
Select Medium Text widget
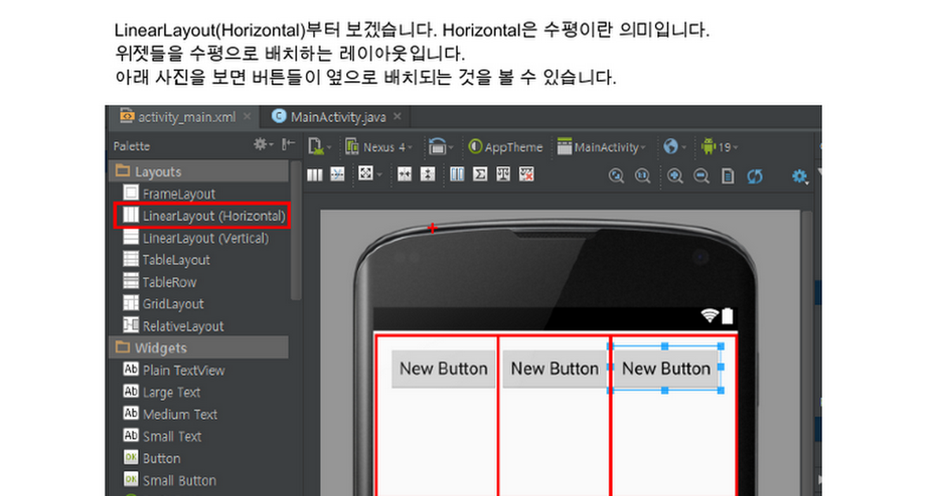coord(170,413)
